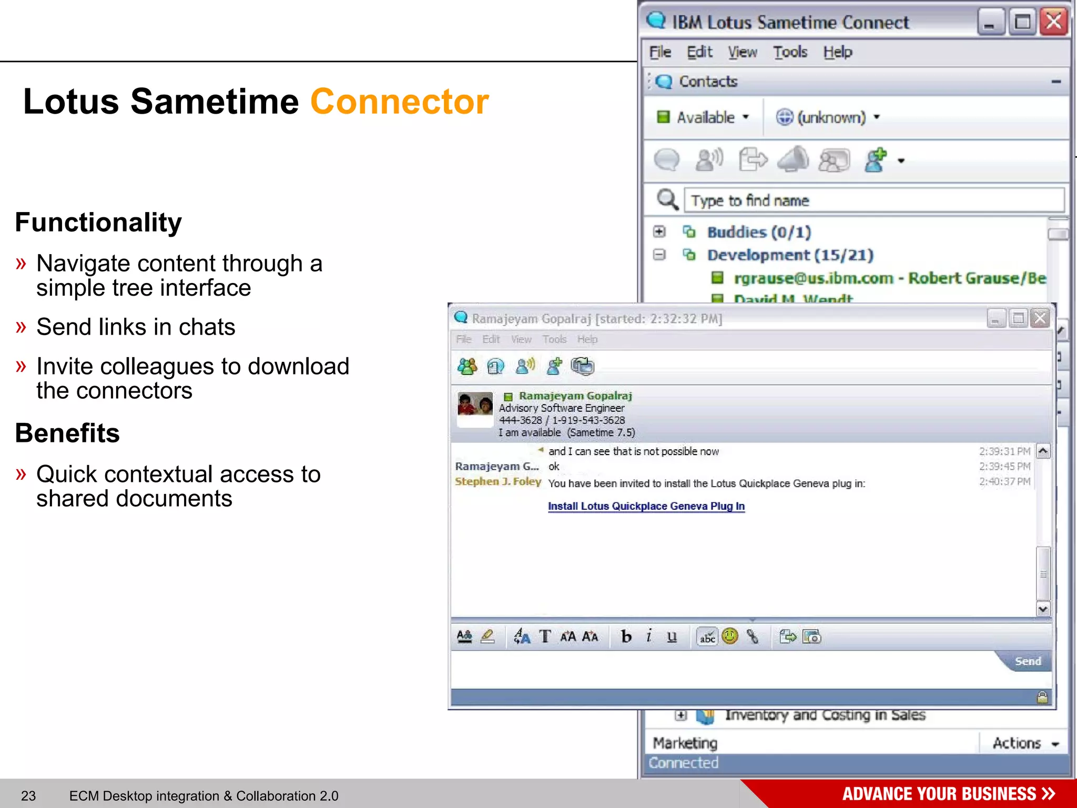Click the chat transcript scrollbar thumb

tap(1043, 573)
